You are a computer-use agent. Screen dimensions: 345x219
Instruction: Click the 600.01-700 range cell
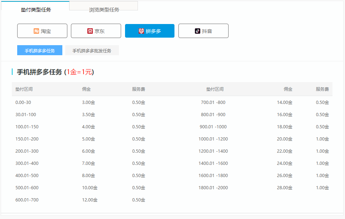tap(27, 200)
